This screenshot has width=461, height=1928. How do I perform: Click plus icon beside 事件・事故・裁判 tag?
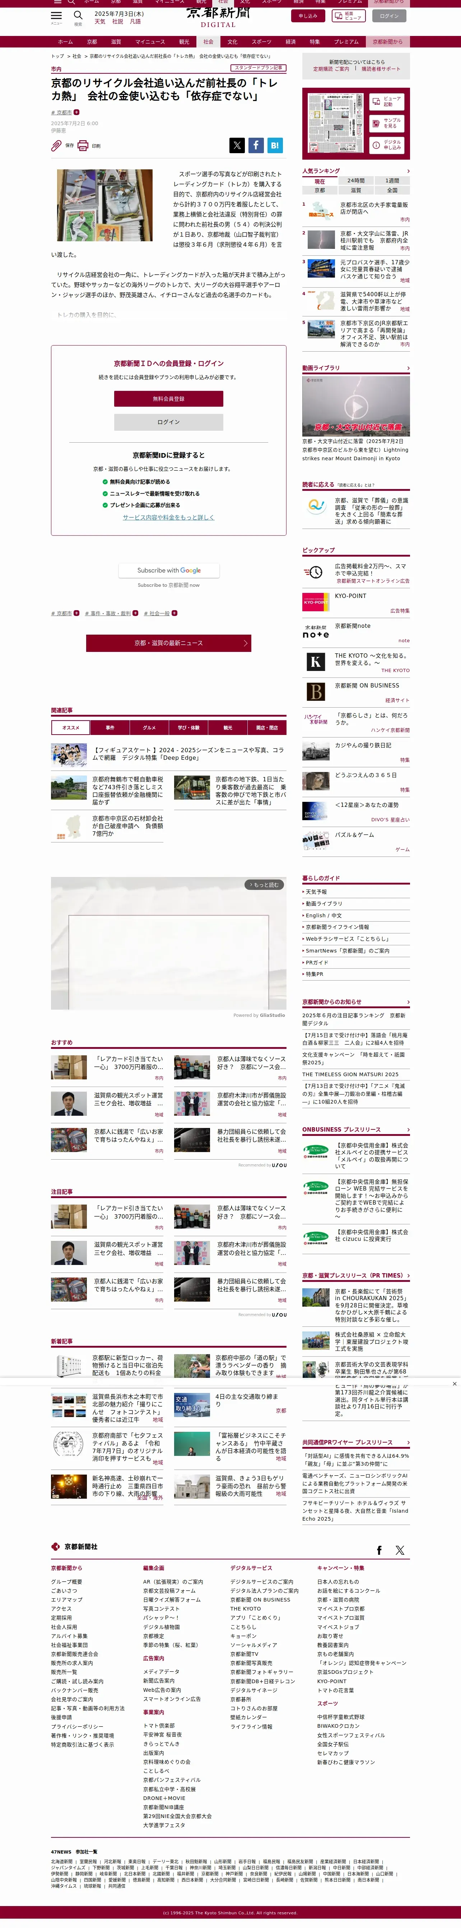coord(135,613)
